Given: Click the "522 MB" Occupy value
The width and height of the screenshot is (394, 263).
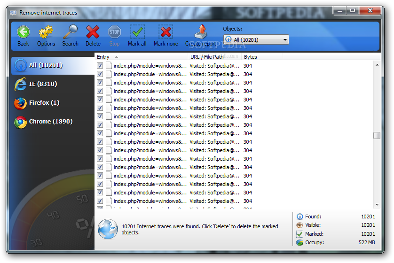Looking at the screenshot, I should (367, 243).
